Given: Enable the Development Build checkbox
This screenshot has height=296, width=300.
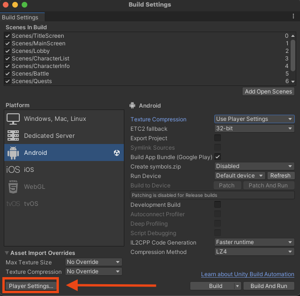Looking at the screenshot, I should [x=218, y=204].
